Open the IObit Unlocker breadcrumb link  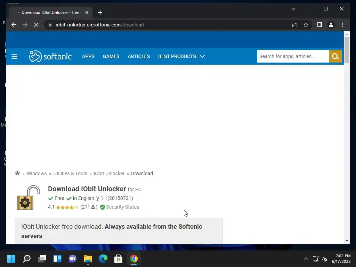[109, 173]
